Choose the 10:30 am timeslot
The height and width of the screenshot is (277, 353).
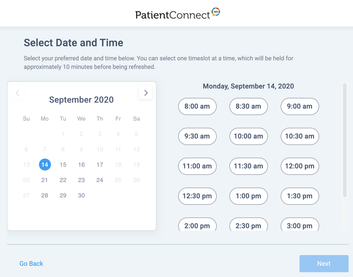[300, 136]
